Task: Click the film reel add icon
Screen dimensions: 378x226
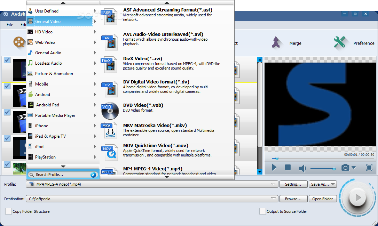Action: pyautogui.click(x=19, y=42)
